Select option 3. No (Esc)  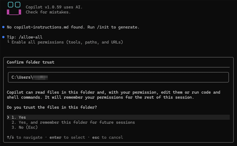click(25, 127)
